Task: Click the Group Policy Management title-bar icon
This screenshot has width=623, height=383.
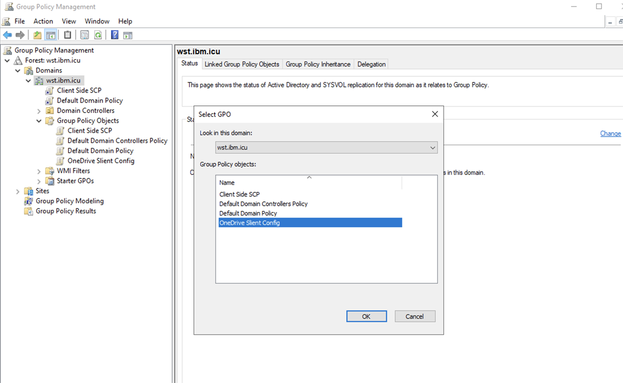Action: click(9, 6)
